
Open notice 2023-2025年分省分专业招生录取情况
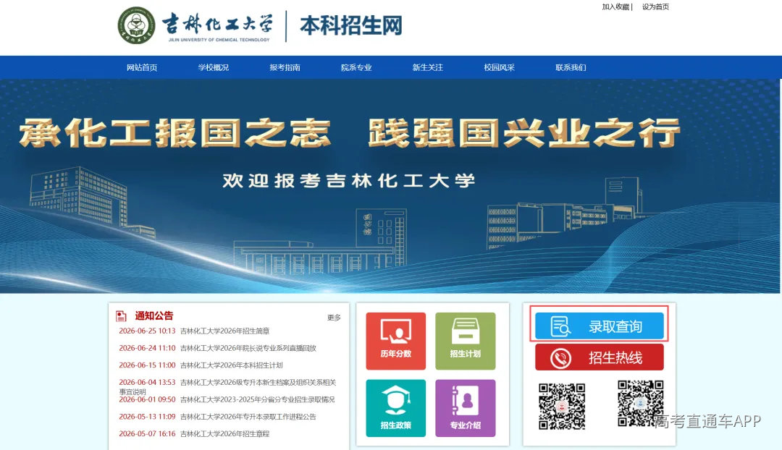coord(257,399)
